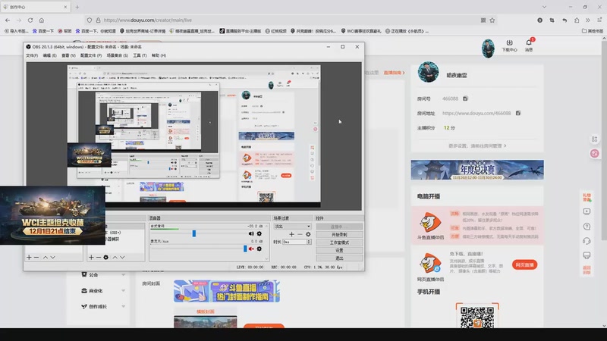Open the 查看(V) menu in OBS
607x341 pixels.
coord(68,55)
